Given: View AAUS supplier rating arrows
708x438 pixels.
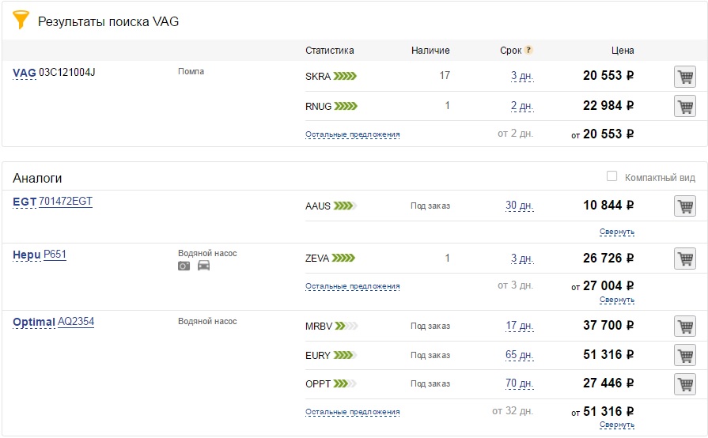Looking at the screenshot, I should (345, 206).
